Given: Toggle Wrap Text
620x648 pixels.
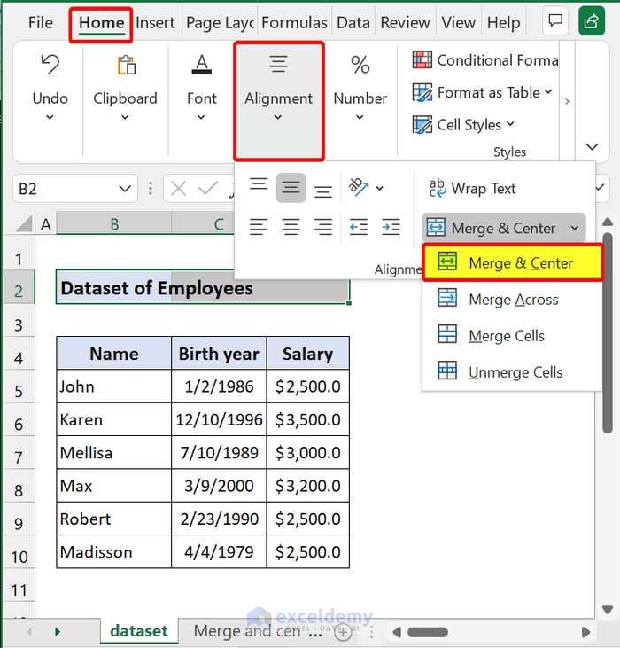Looking at the screenshot, I should [473, 189].
